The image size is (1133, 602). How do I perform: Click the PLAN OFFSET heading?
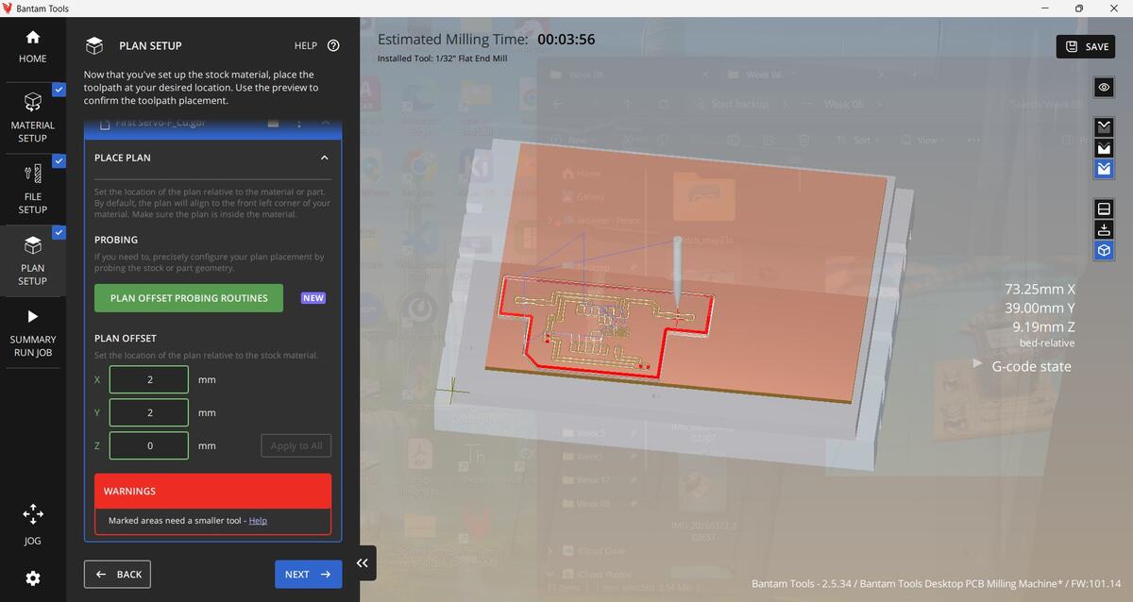pos(126,338)
